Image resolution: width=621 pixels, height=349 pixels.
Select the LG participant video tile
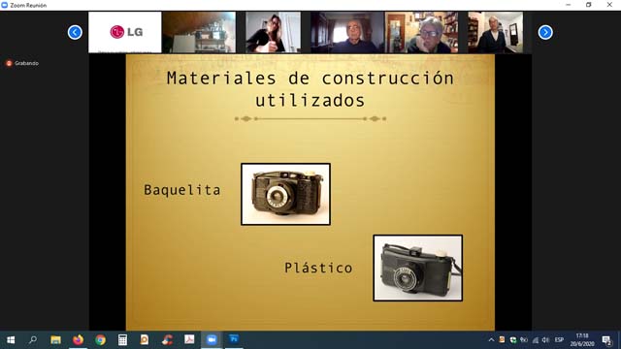tap(125, 32)
